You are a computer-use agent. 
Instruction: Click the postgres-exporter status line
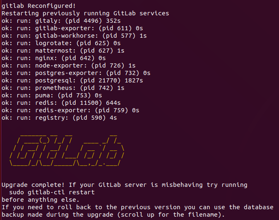pos(76,73)
